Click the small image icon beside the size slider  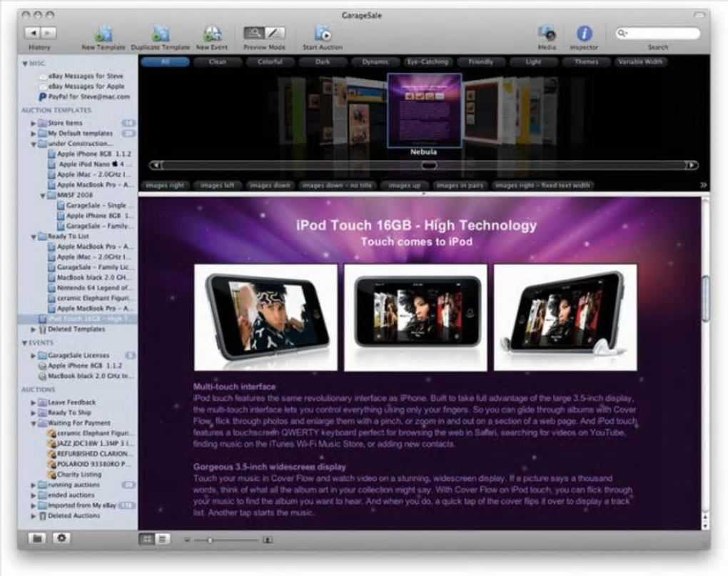[x=187, y=540]
